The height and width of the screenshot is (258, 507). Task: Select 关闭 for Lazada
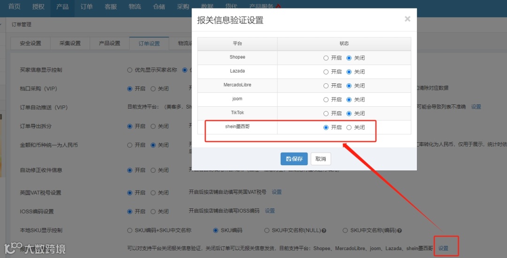pos(349,72)
